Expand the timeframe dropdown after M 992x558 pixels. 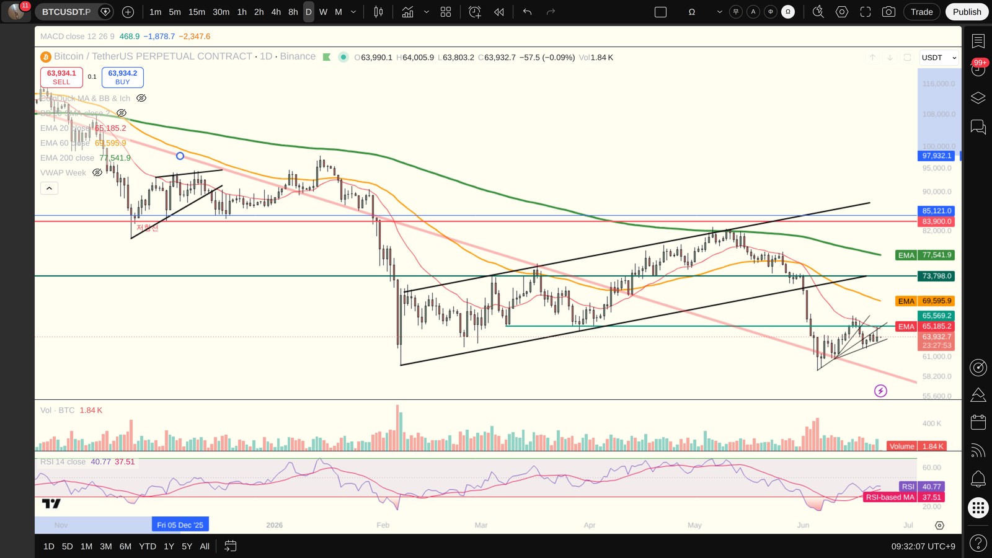(353, 12)
